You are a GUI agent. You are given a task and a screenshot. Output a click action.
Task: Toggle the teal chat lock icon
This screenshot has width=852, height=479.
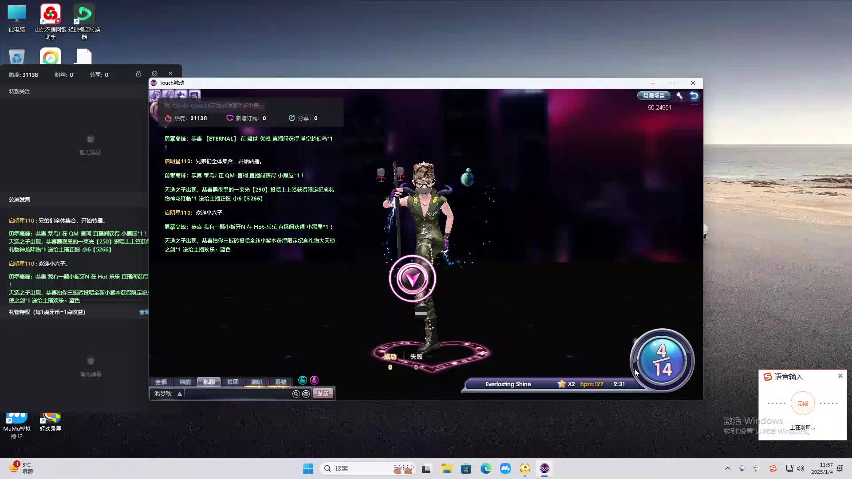303,380
